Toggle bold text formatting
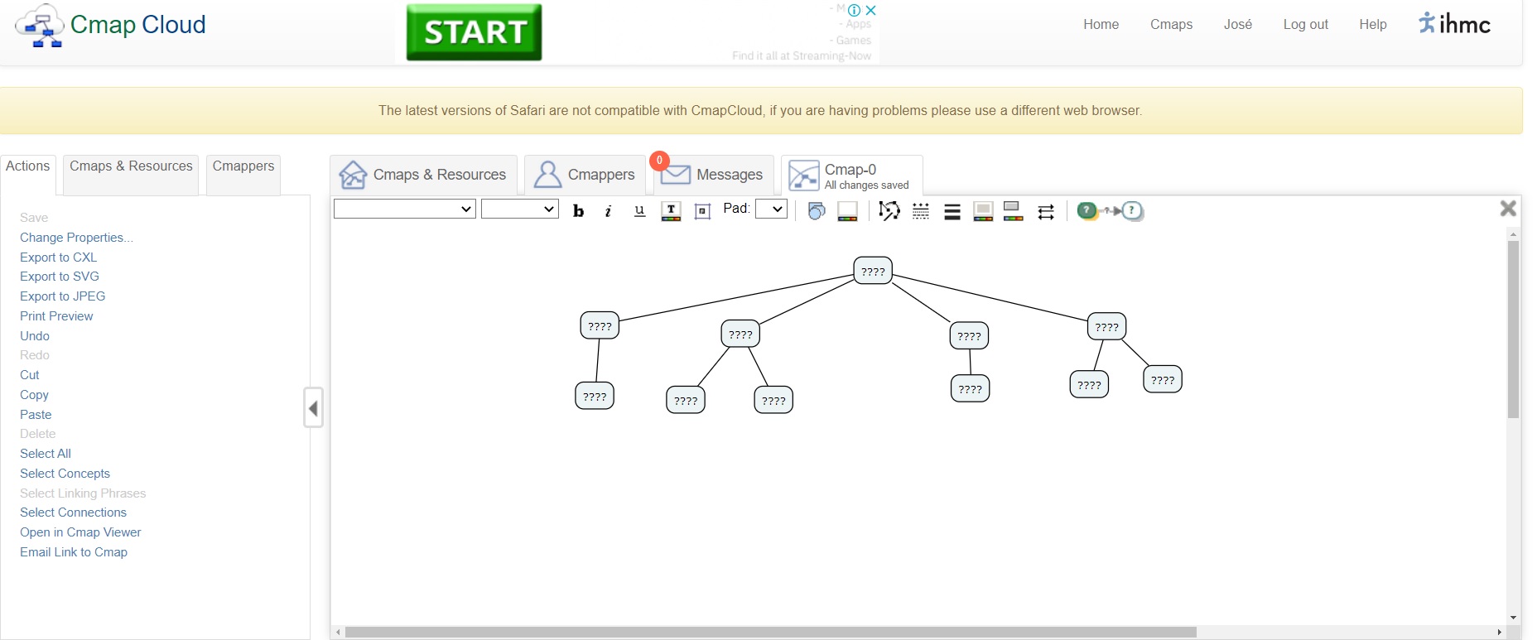 (578, 211)
